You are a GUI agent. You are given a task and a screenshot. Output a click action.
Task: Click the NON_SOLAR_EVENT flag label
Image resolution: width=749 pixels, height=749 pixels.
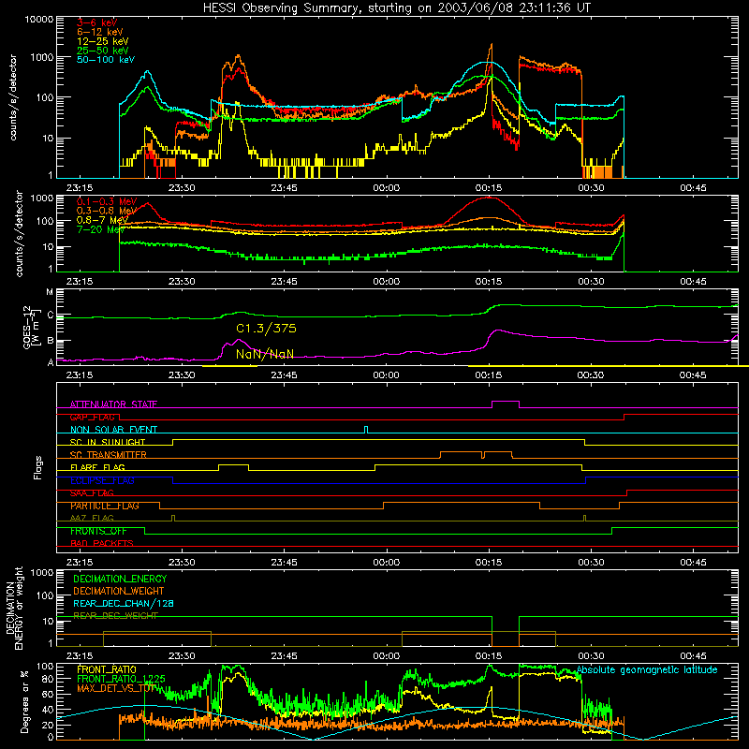pos(113,430)
